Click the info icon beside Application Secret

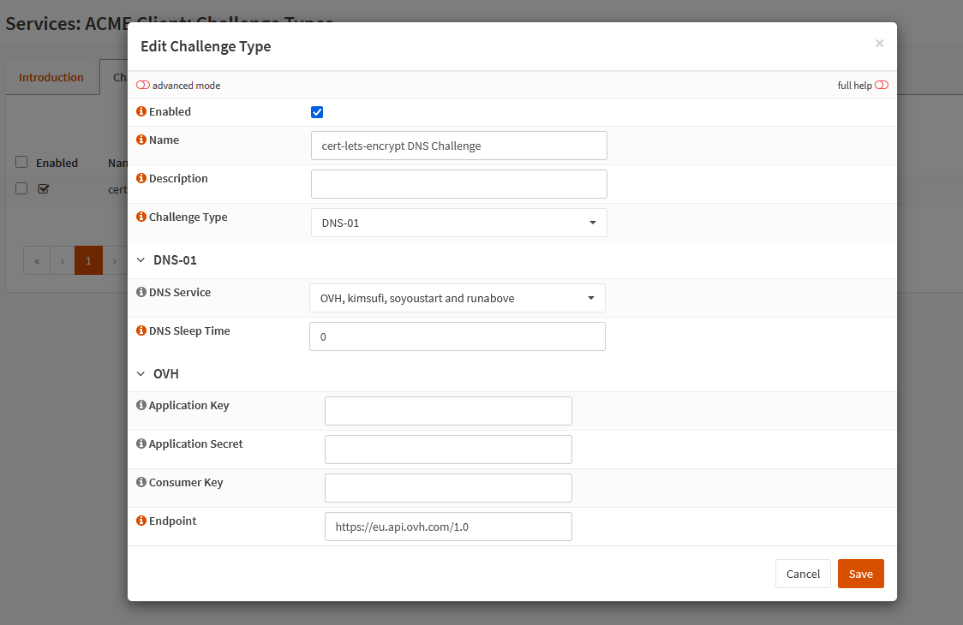point(141,443)
